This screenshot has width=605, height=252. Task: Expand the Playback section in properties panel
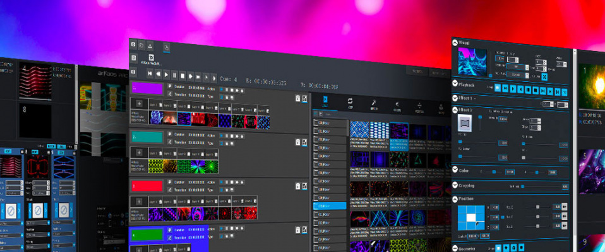coord(455,84)
